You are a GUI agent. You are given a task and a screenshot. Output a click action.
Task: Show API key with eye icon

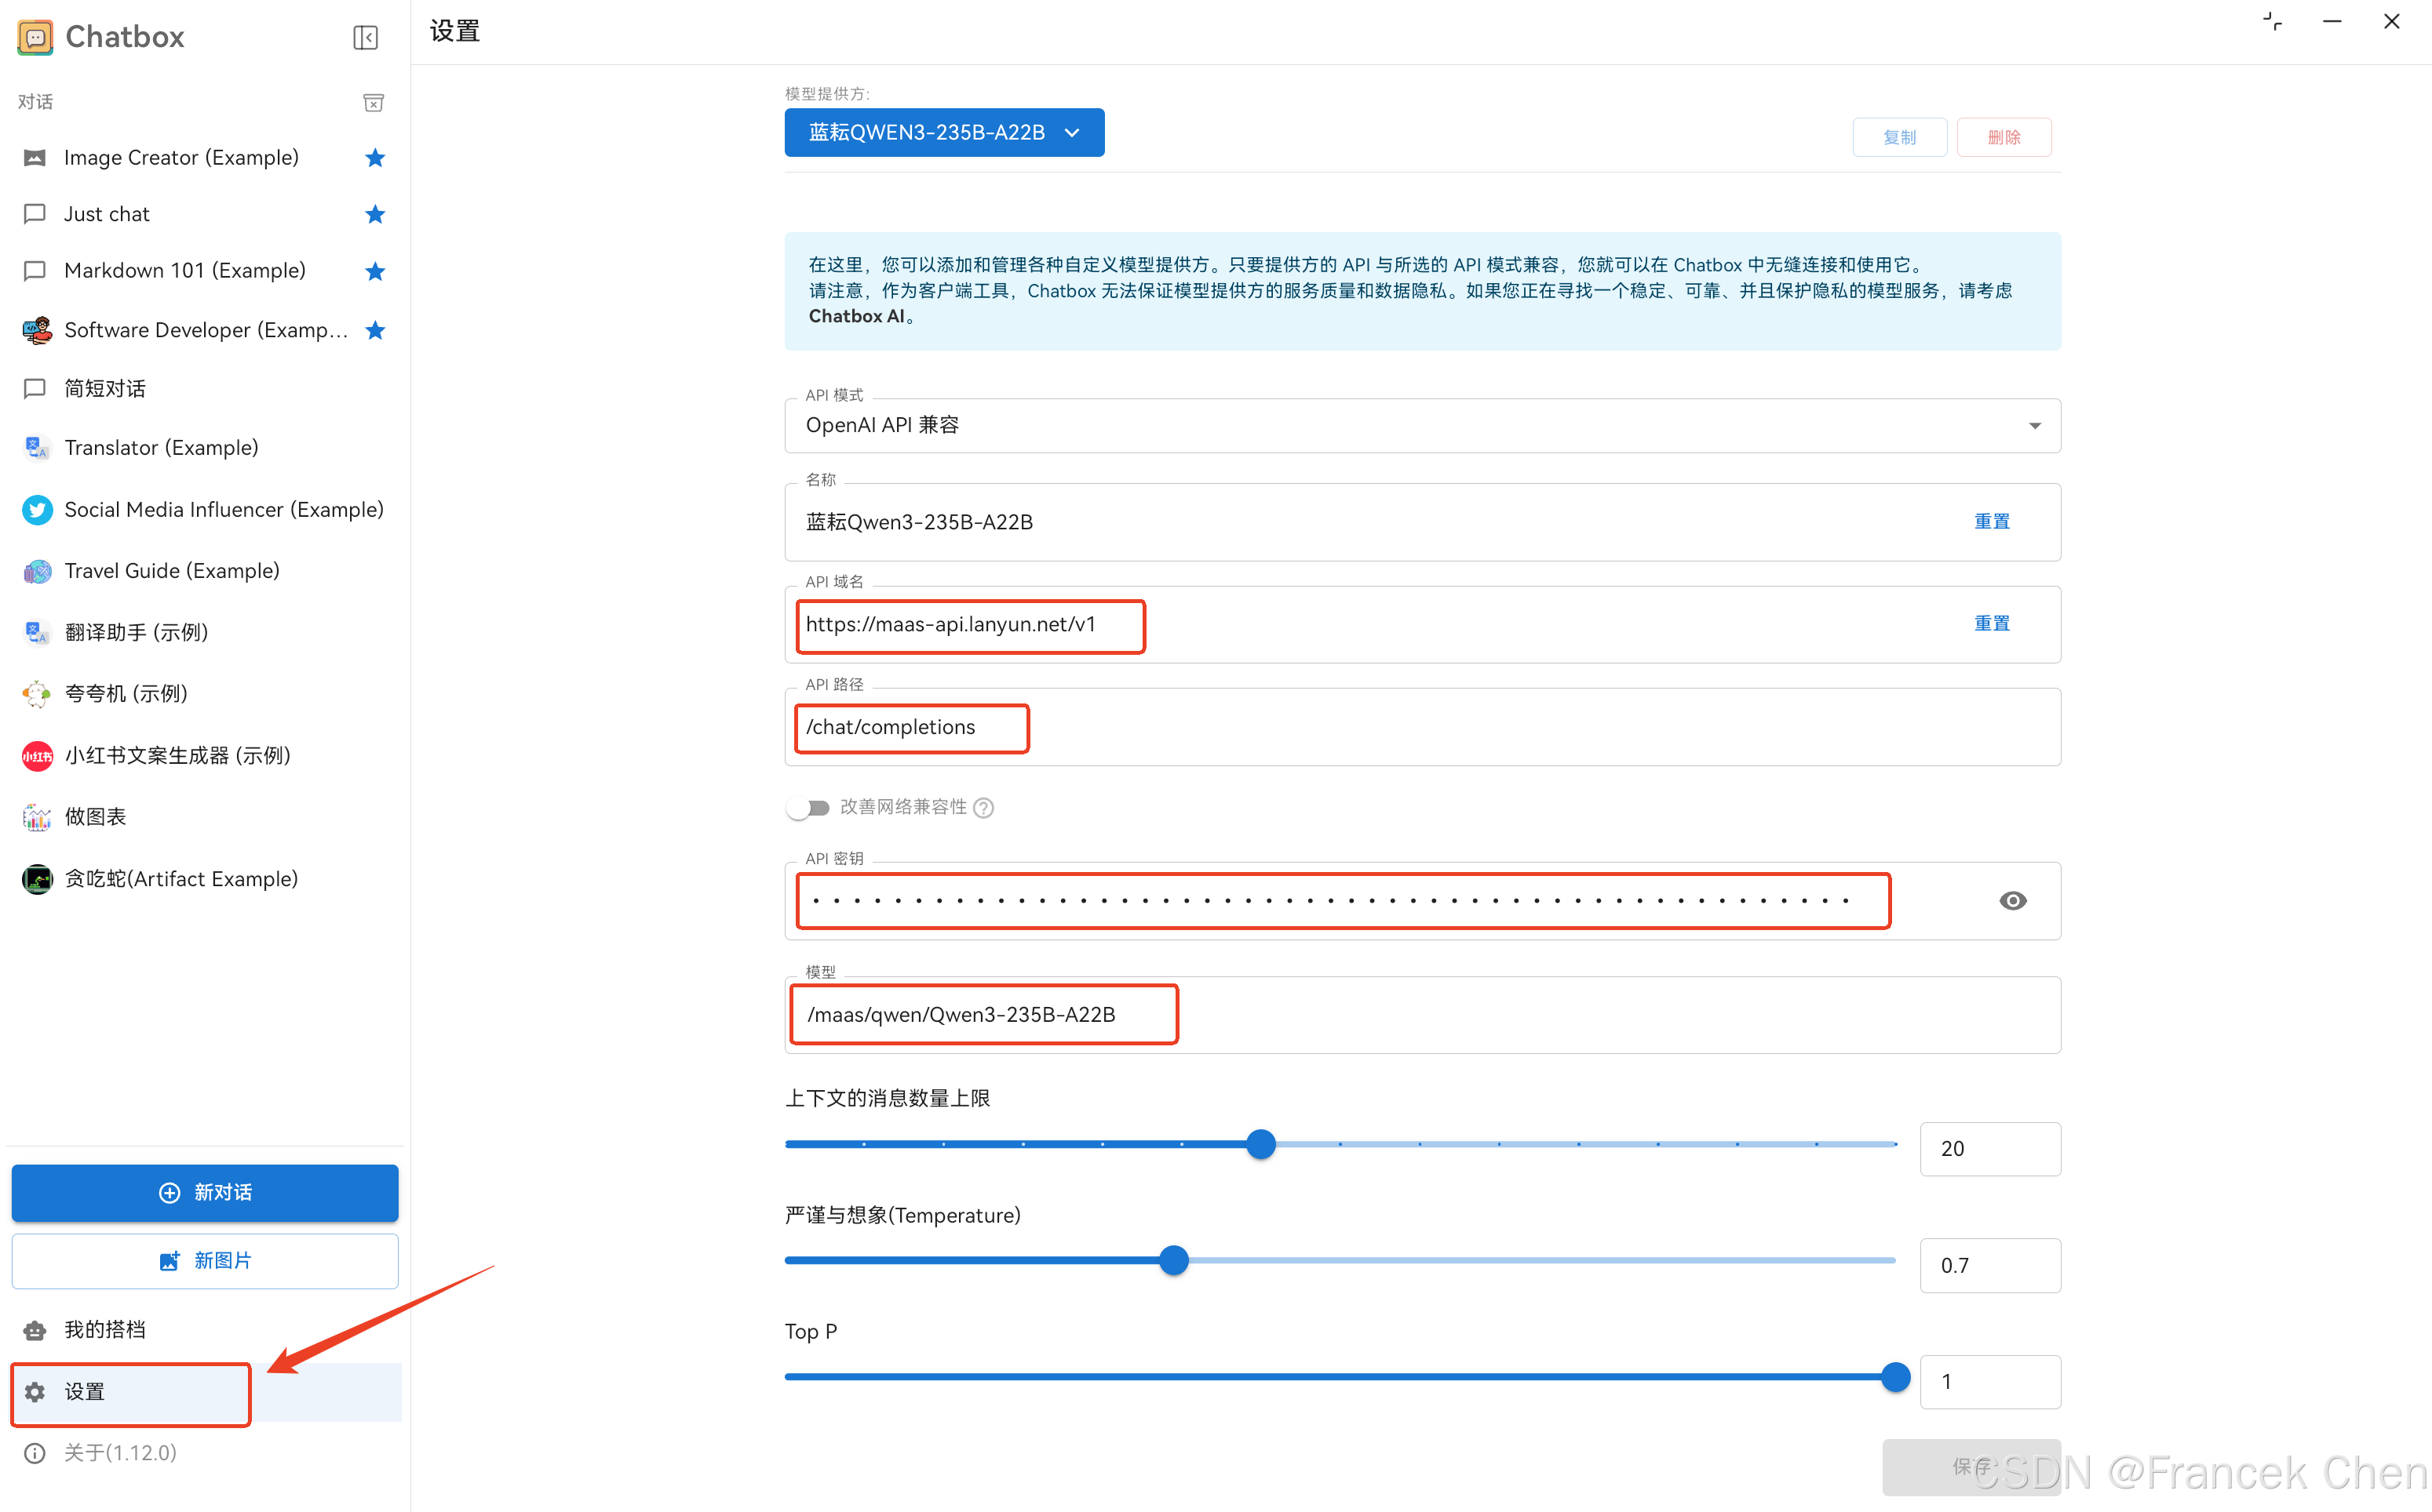point(2012,900)
